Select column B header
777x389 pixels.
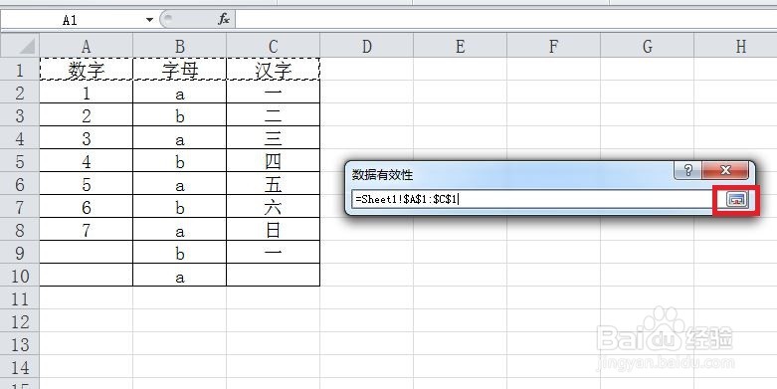(180, 46)
